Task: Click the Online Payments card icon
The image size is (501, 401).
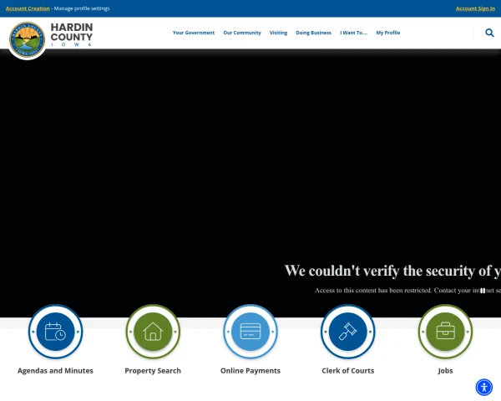Action: click(250, 332)
